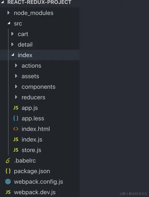Image resolution: width=149 pixels, height=197 pixels.
Task: Select the highlighted index folder
Action: (x=40, y=55)
